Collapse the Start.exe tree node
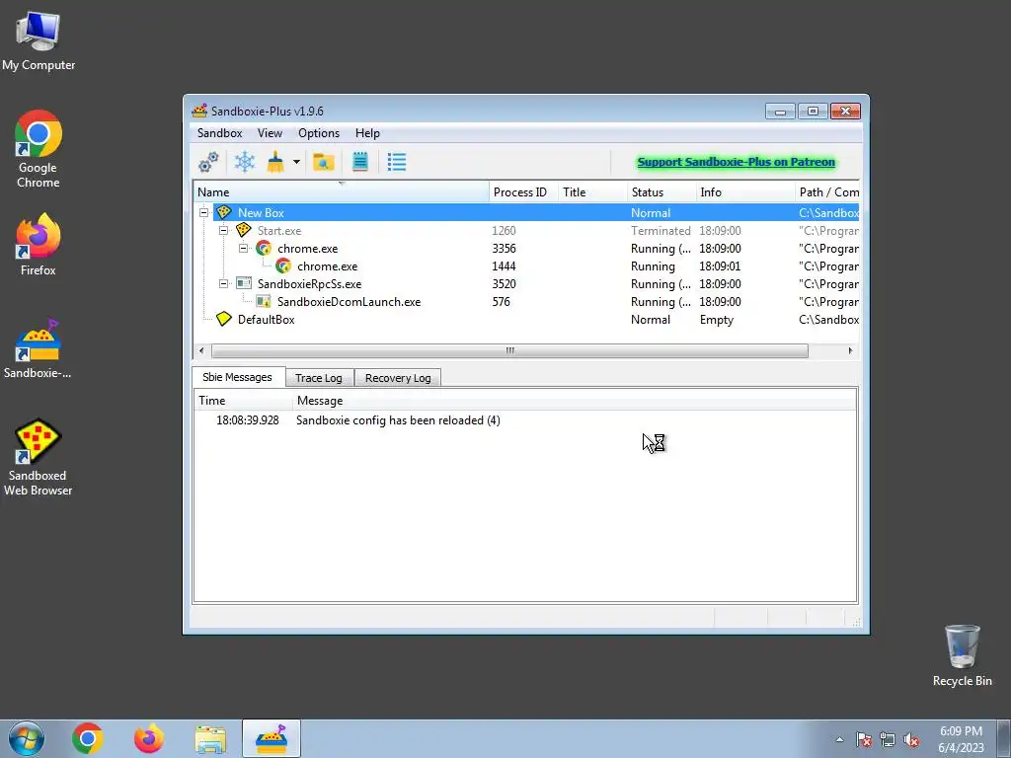 point(224,230)
